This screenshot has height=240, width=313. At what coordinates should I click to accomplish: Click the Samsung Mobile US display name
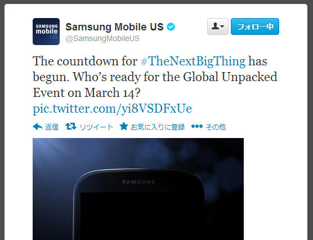(114, 27)
